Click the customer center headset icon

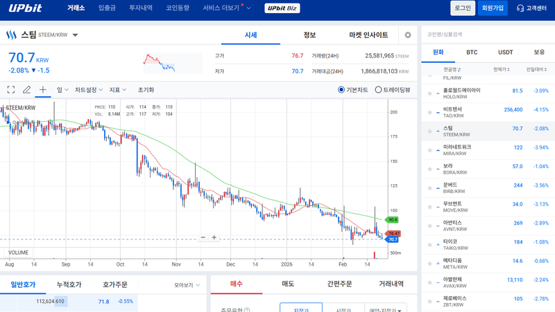520,8
